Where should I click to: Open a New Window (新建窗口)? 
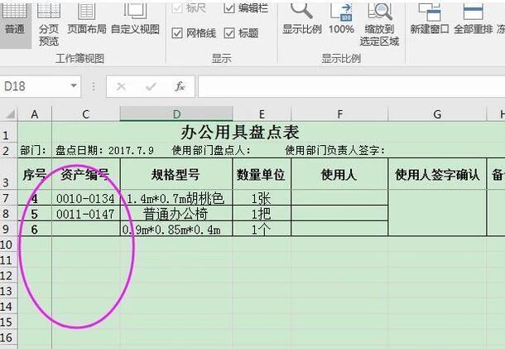pyautogui.click(x=429, y=20)
